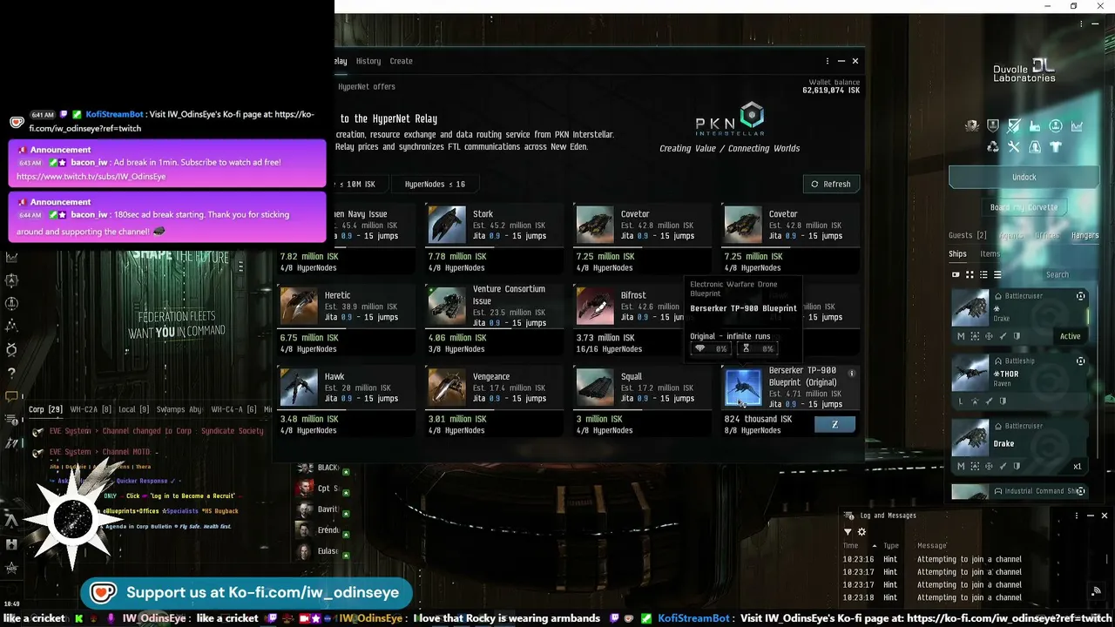Open the circular clone bay service icon

pos(1056,126)
